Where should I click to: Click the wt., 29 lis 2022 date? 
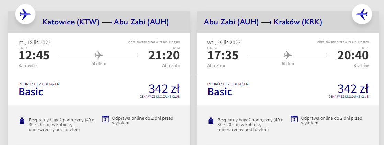224,43
